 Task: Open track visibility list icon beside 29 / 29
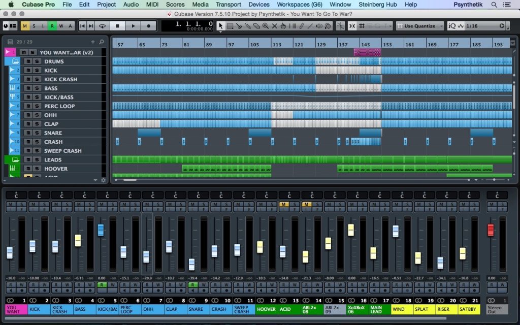(x=10, y=42)
